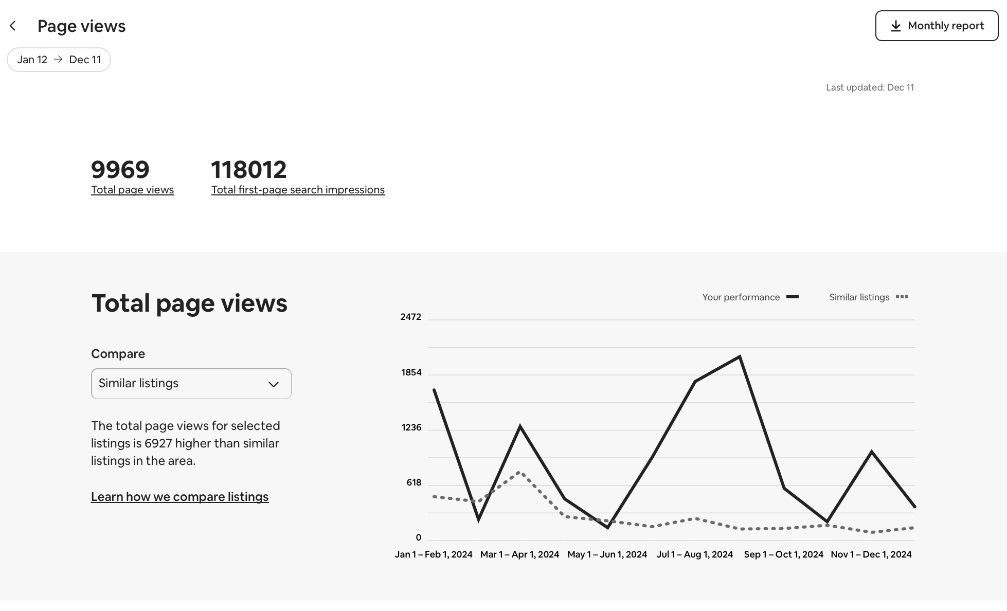The image size is (1007, 611).
Task: Click the download icon in Monthly report
Action: tap(895, 26)
